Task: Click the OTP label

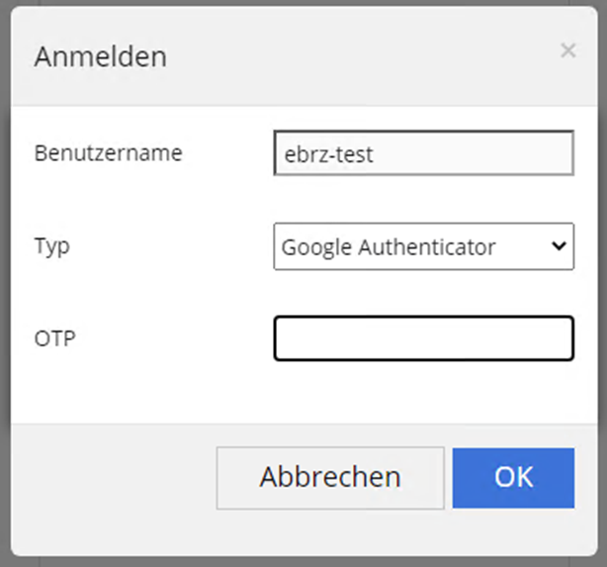Action: (55, 338)
